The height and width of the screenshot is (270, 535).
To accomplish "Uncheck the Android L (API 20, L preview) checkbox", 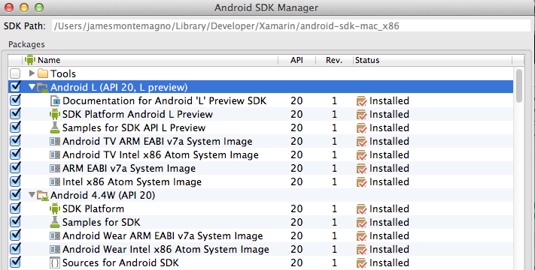I will tap(15, 87).
